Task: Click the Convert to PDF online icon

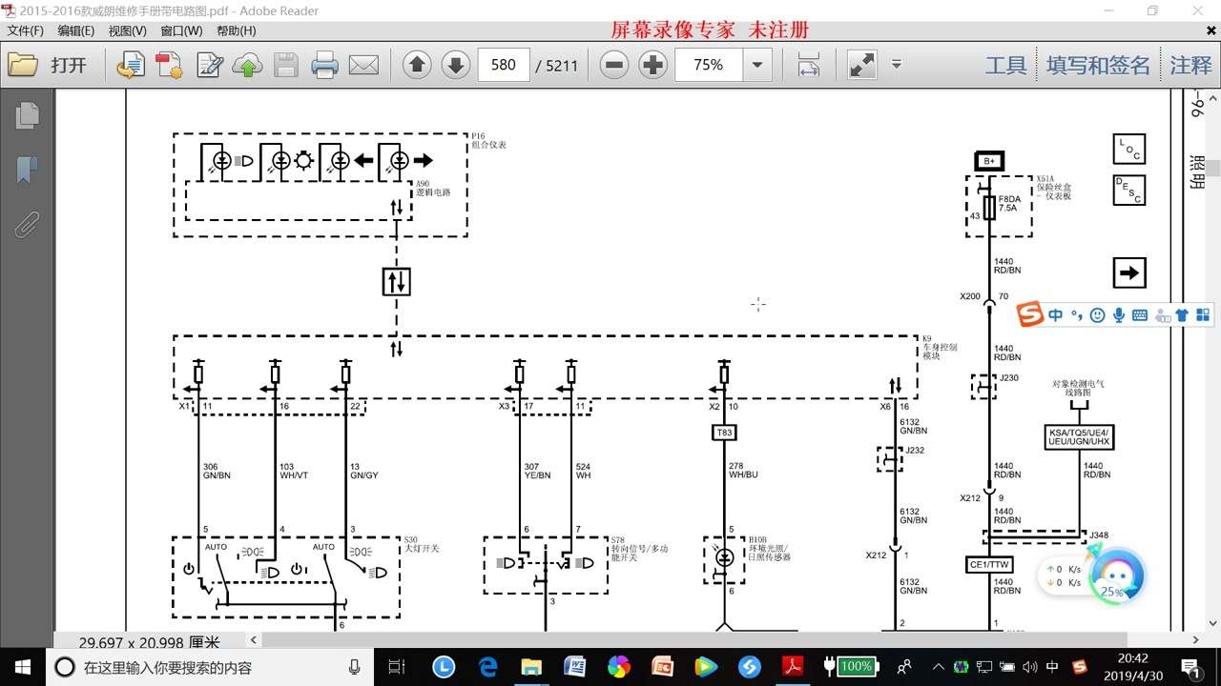Action: (131, 65)
